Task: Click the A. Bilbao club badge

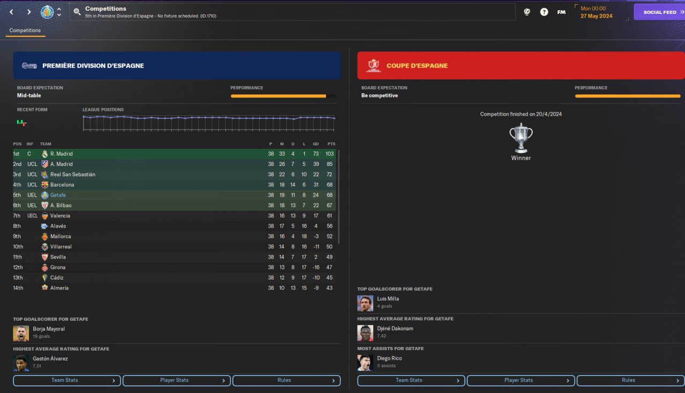Action: pyautogui.click(x=45, y=206)
